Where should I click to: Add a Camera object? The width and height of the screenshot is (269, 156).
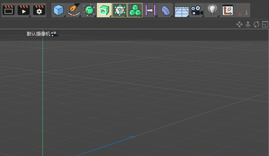[197, 11]
